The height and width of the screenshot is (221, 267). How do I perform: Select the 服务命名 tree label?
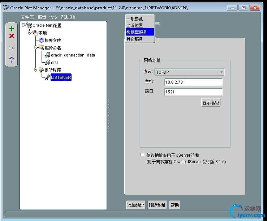(53, 48)
